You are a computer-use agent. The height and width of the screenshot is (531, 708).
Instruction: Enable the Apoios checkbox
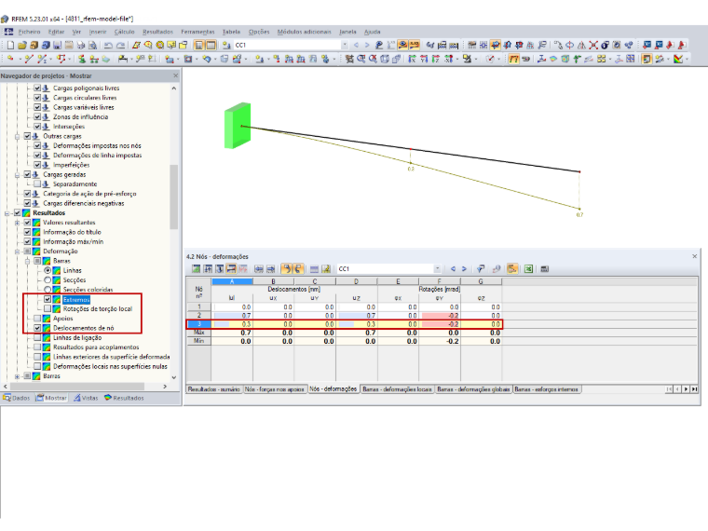[x=37, y=319]
